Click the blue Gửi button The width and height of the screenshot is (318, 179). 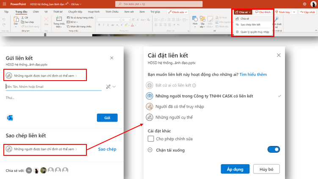(x=107, y=118)
